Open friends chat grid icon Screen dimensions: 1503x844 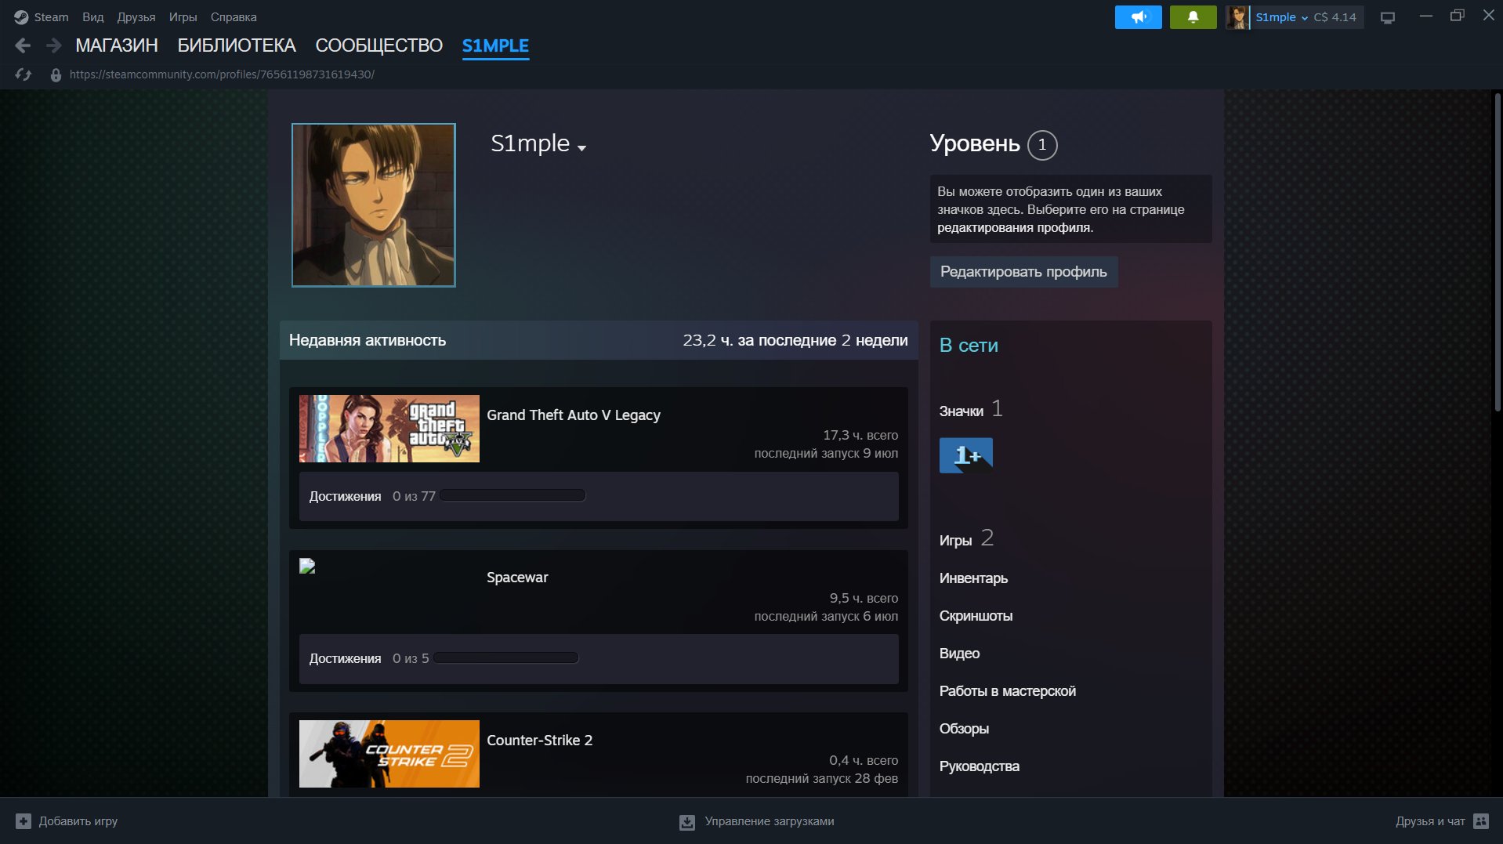[x=1481, y=821]
